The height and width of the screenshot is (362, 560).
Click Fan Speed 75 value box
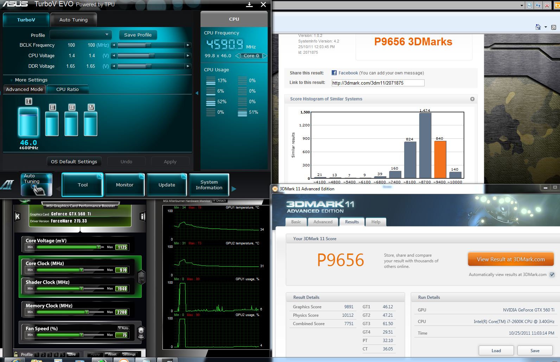pos(122,335)
